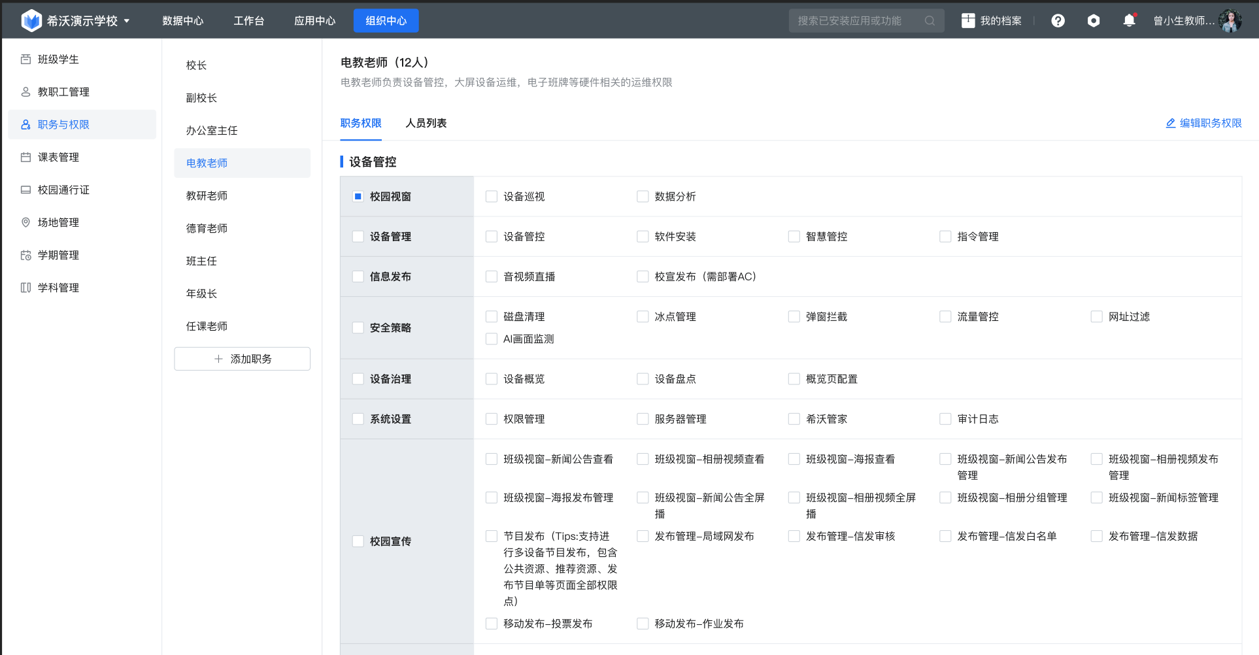This screenshot has width=1259, height=655.
Task: Open the 数据中心 top menu
Action: tap(183, 21)
